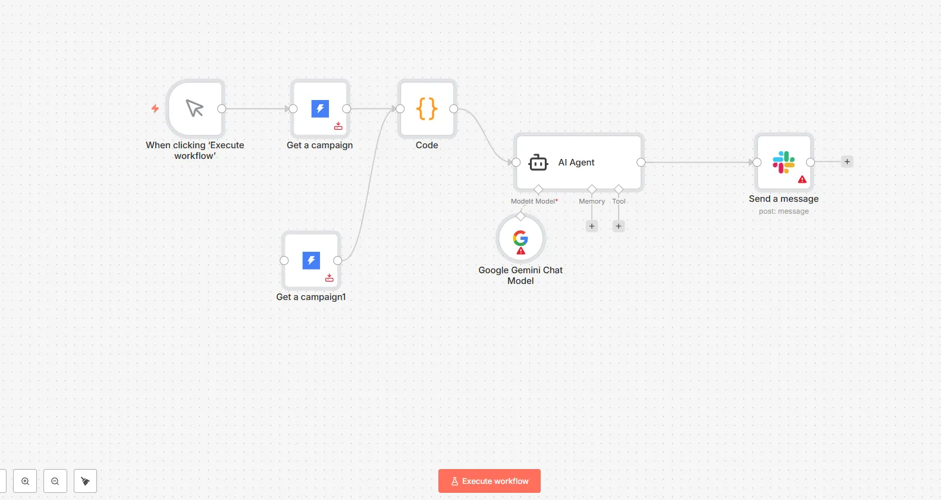
Task: Open the Code node braces icon
Action: pyautogui.click(x=427, y=109)
